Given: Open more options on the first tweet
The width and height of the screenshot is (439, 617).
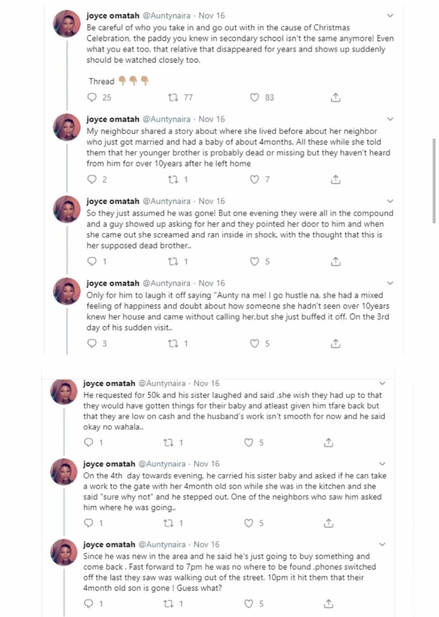Looking at the screenshot, I should pos(390,16).
